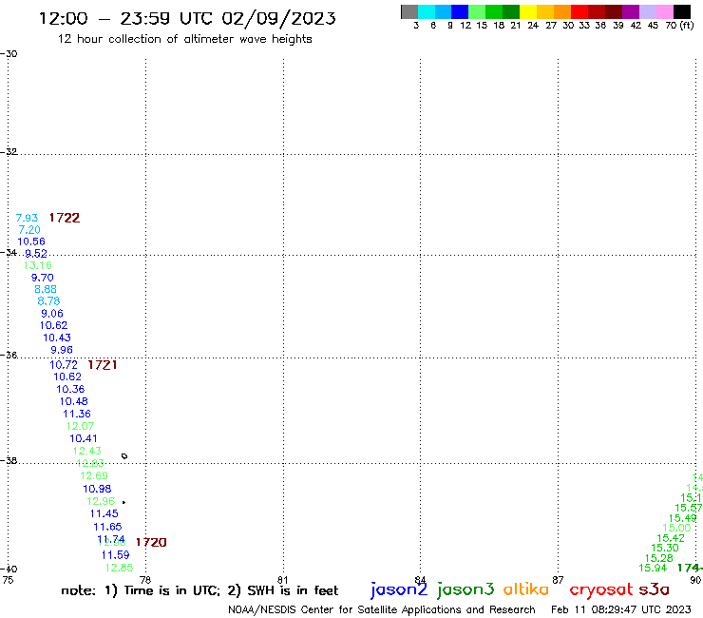Click the 9.52 wave height value

(36, 254)
